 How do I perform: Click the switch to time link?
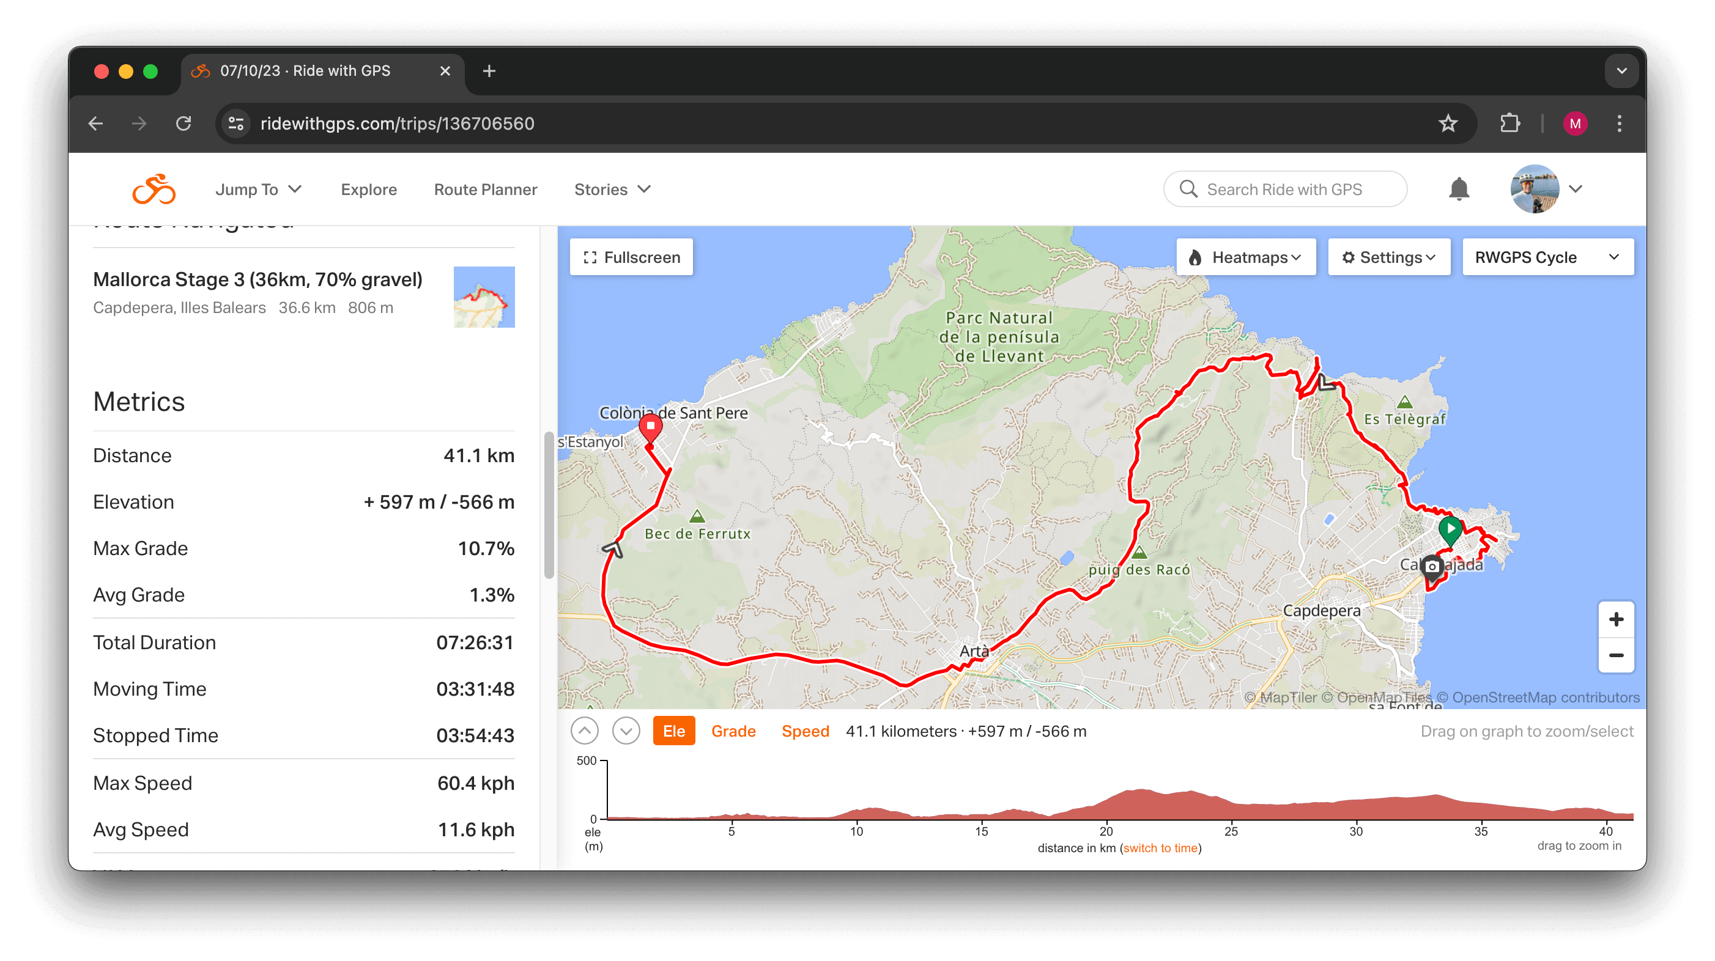click(x=1160, y=848)
